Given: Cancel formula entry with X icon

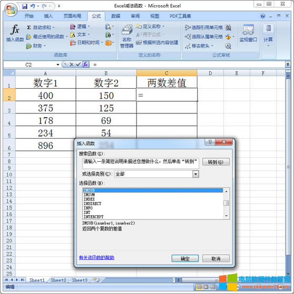Looking at the screenshot, I should coord(71,65).
